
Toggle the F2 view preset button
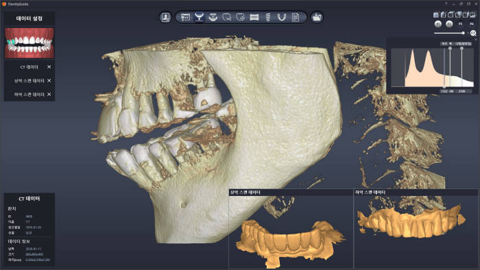(x=449, y=24)
